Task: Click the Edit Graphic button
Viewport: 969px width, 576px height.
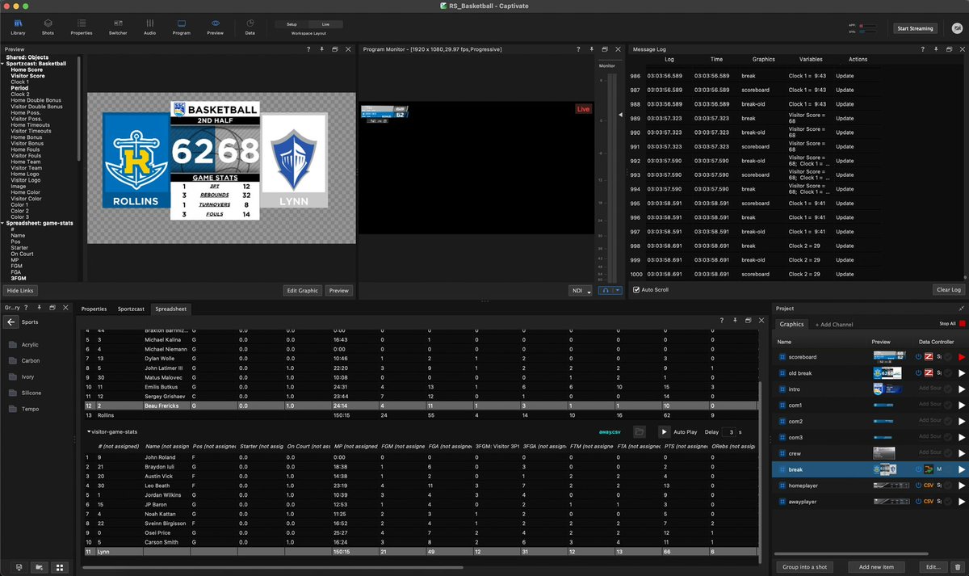Action: pyautogui.click(x=303, y=290)
